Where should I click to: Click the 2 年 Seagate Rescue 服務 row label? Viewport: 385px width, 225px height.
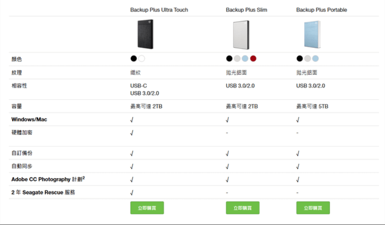43,193
